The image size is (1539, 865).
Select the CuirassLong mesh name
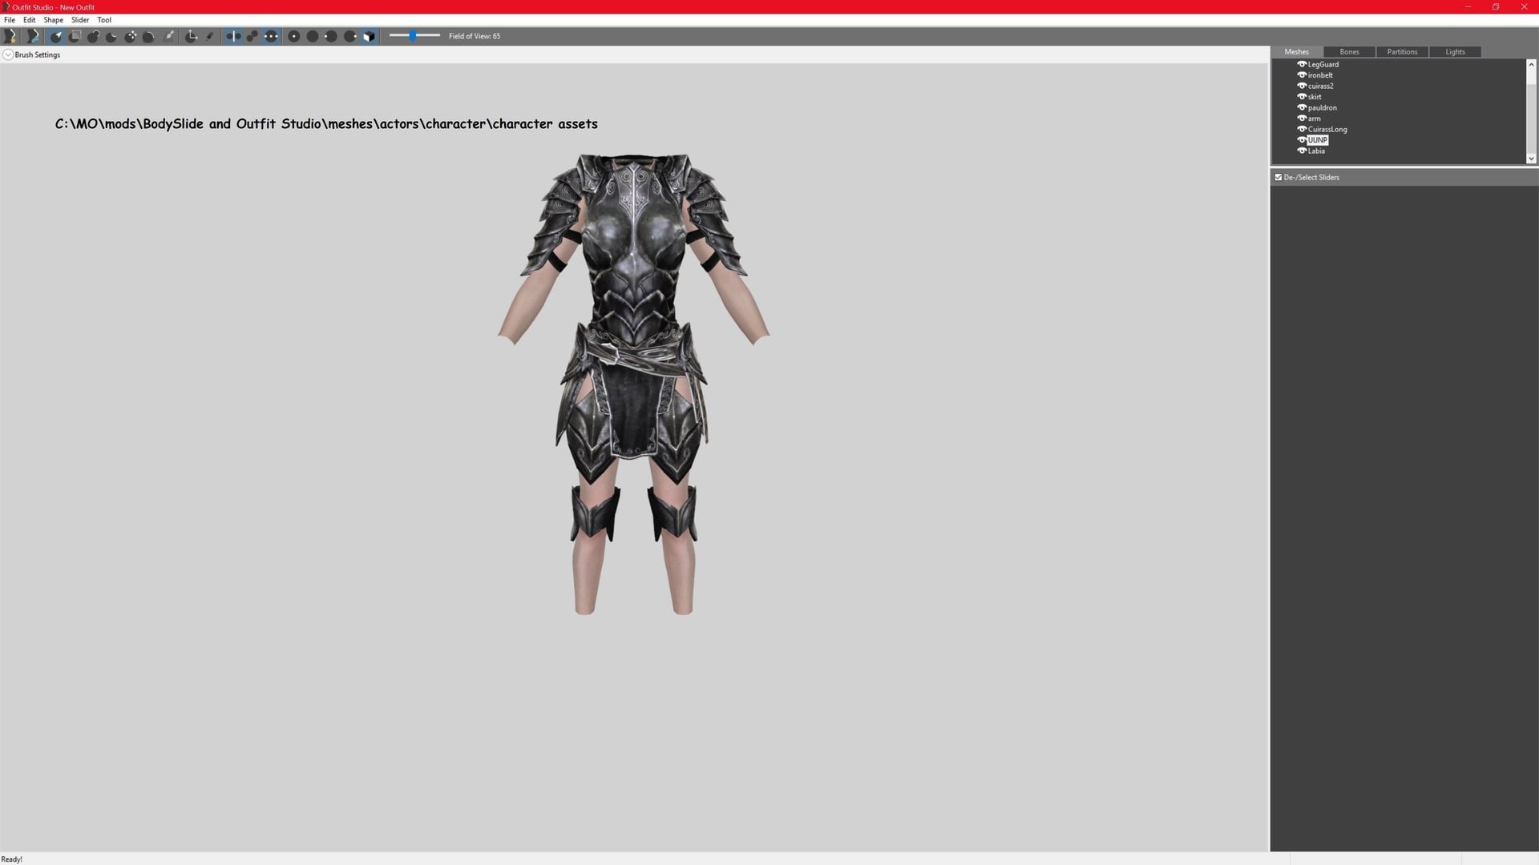(x=1327, y=129)
